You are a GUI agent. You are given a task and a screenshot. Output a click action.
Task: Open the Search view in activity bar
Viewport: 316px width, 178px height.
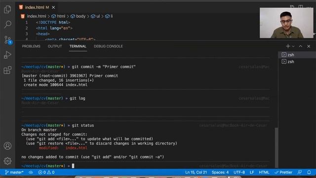(7, 24)
